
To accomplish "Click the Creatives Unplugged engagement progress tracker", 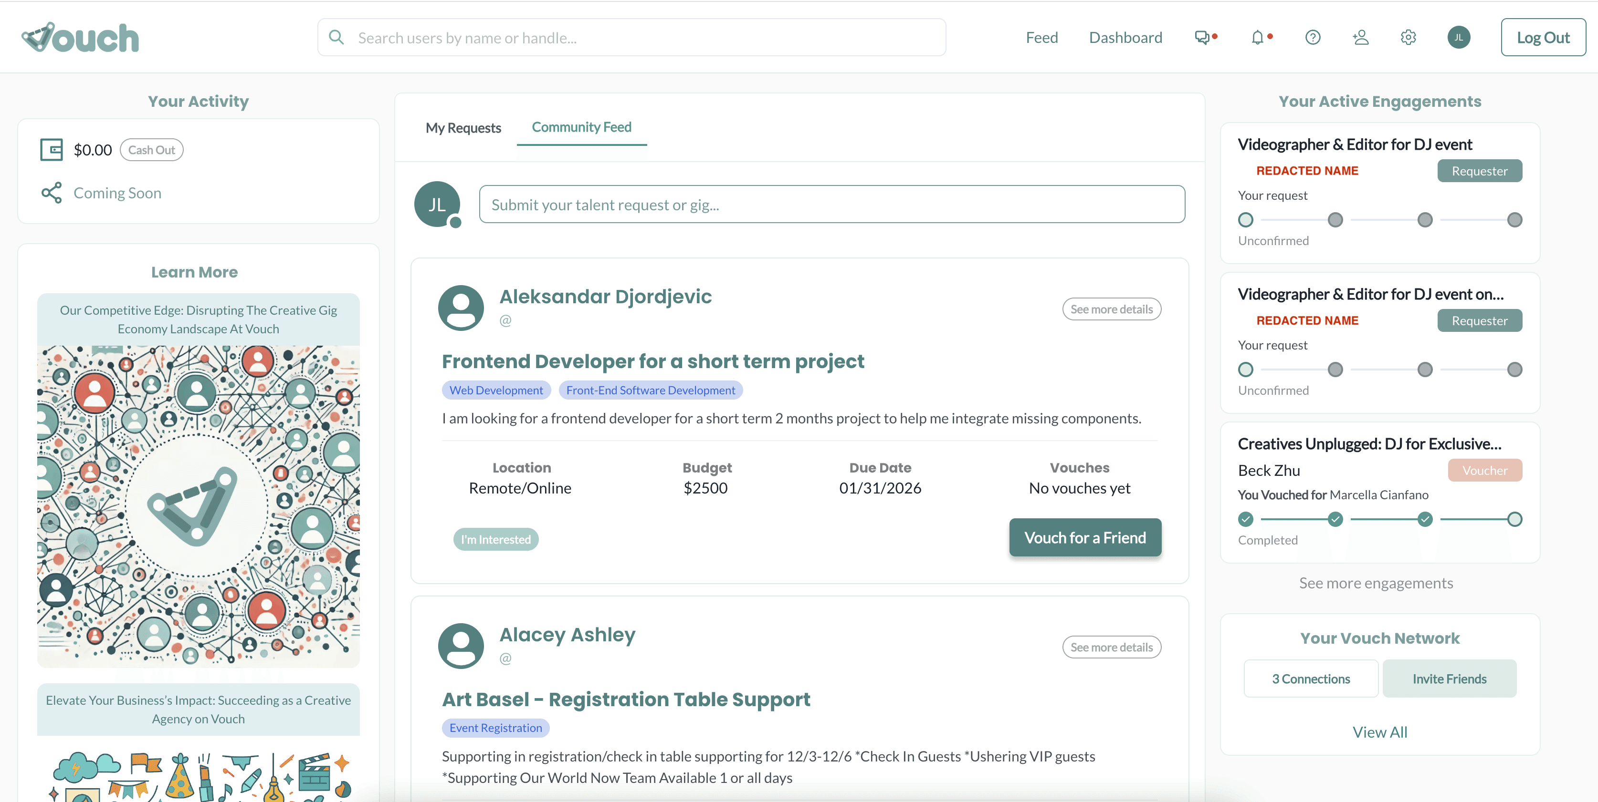I will (1379, 519).
